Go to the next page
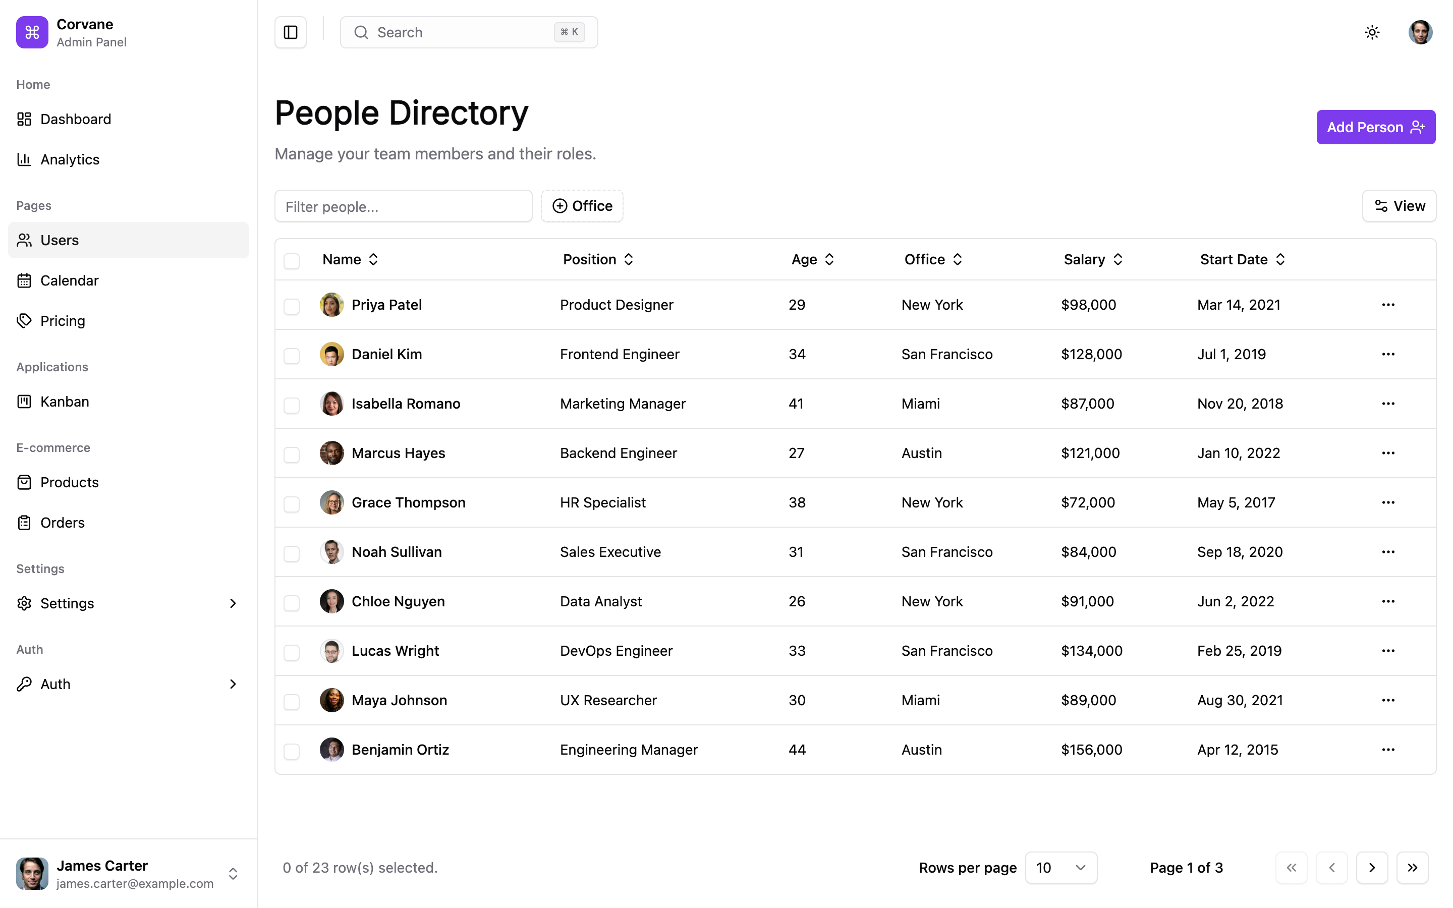 [x=1372, y=868]
